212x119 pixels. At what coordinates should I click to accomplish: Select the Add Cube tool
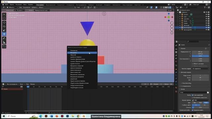click(4, 47)
